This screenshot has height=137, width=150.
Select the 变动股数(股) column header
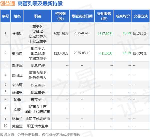point(104,16)
